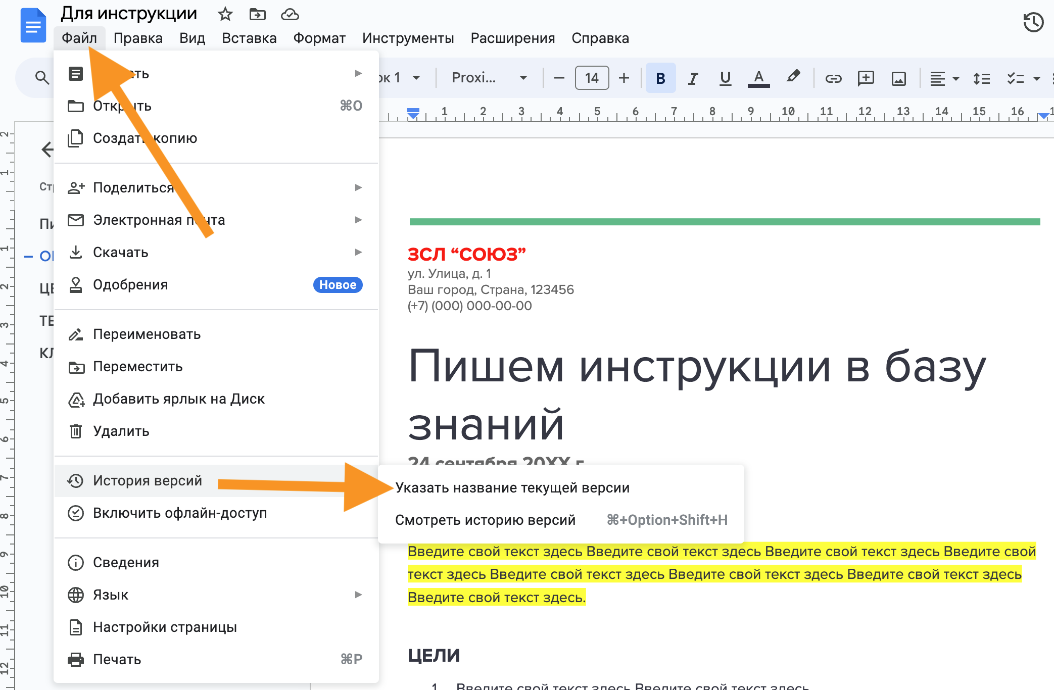
Task: Click Переименовать in the File menu
Action: (147, 334)
